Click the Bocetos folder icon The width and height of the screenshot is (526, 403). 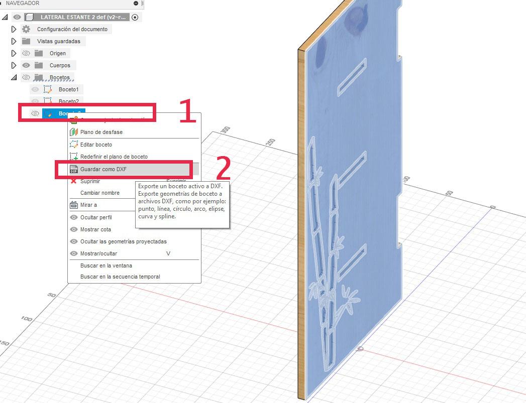(39, 77)
